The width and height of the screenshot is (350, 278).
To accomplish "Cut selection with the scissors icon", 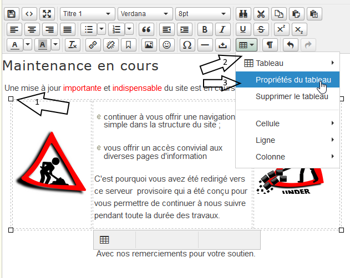I will 261,14.
